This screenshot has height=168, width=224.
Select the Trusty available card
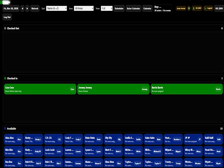[173, 163]
